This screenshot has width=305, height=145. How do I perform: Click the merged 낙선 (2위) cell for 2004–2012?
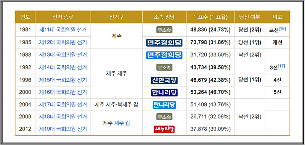[x=250, y=117]
